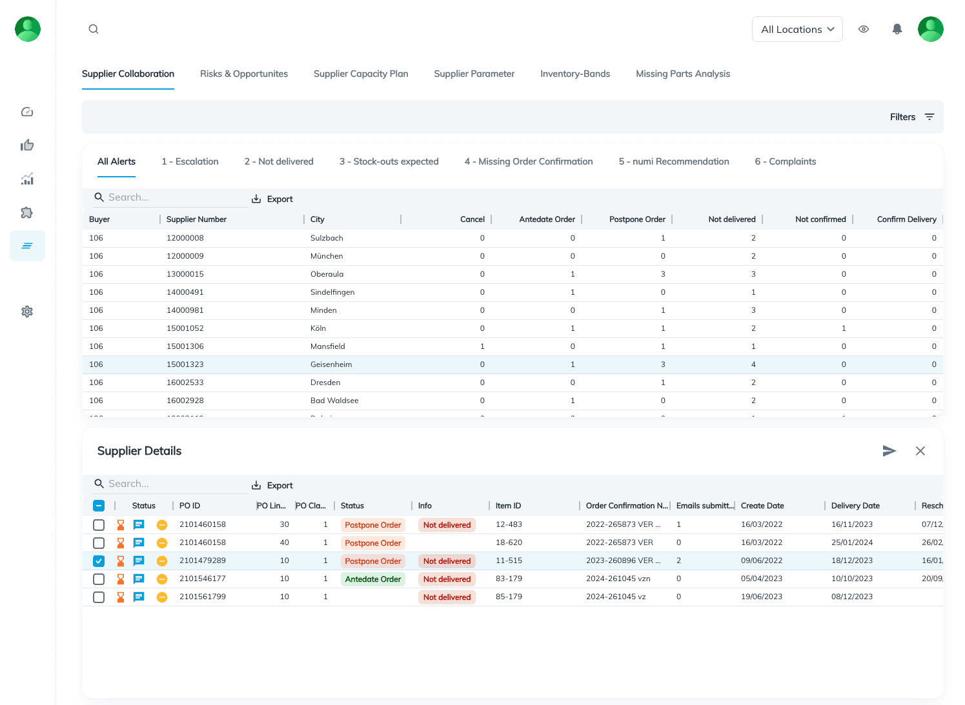Click the magnifier search icon in top bar

coord(94,29)
